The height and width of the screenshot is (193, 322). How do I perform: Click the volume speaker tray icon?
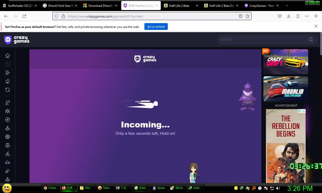point(278,188)
